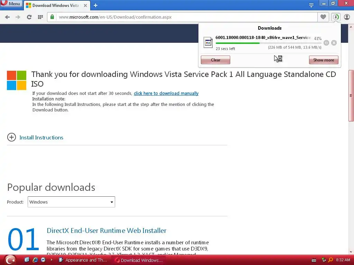Go forward with the forward arrow
This screenshot has width=354, height=265.
18,17
